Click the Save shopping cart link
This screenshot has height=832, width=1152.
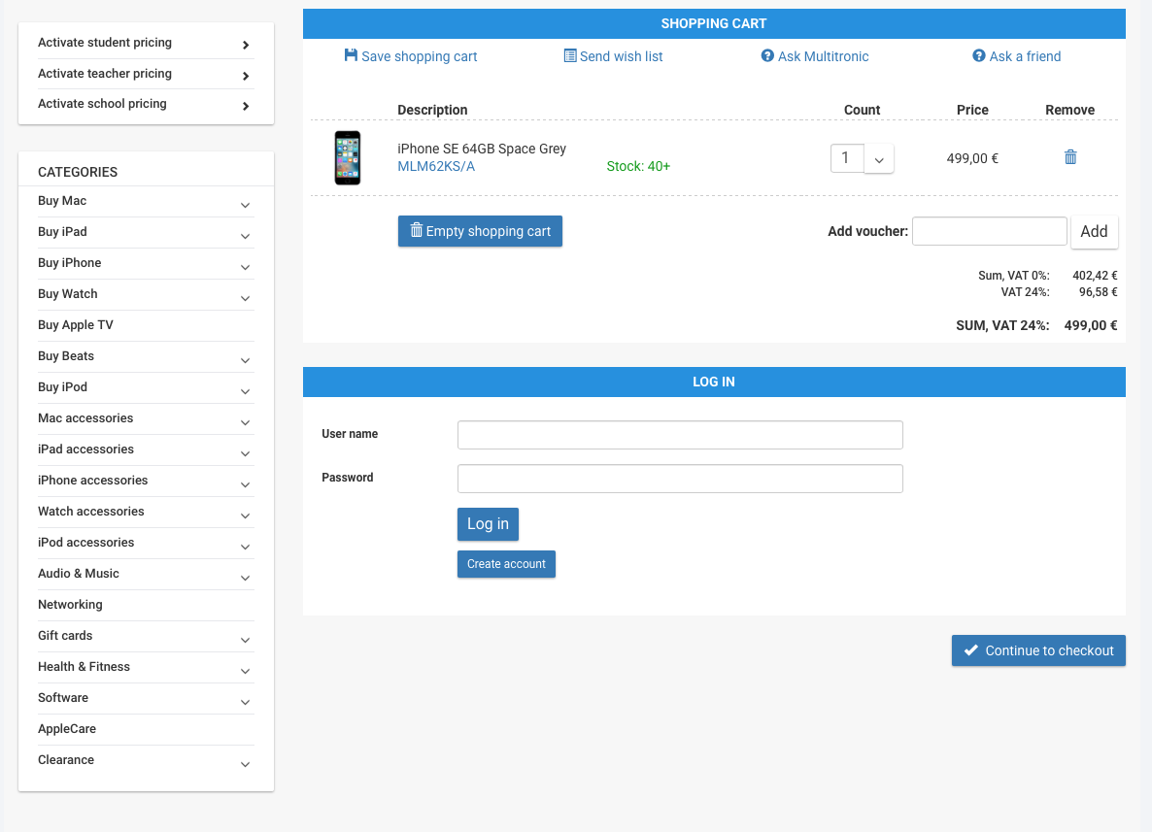coord(419,56)
